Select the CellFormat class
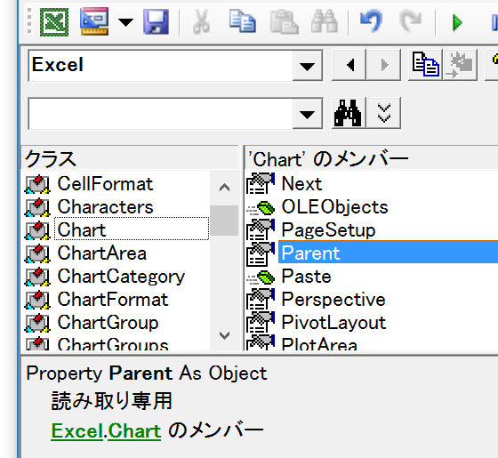Image resolution: width=498 pixels, height=458 pixels. [105, 184]
